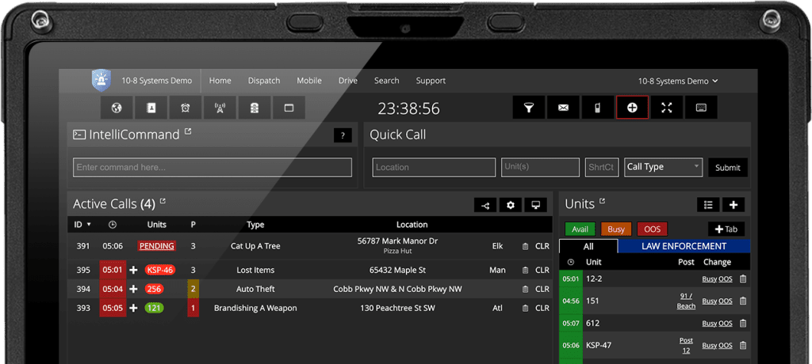This screenshot has height=364, width=812.
Task: Click the 10-8 Systems shield logo
Action: coord(101,81)
